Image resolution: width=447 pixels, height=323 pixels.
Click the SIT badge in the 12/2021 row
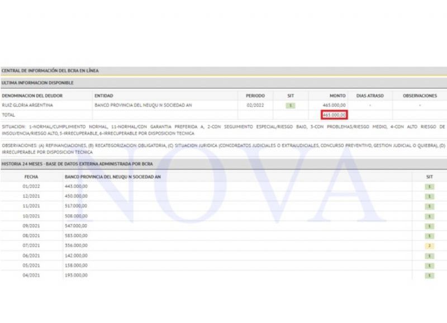coord(429,196)
